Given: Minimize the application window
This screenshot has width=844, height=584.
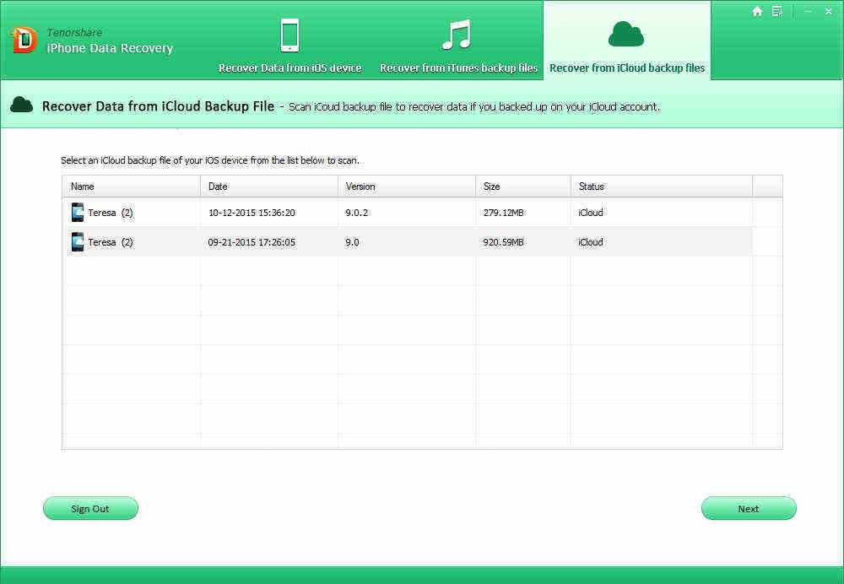Looking at the screenshot, I should point(808,11).
